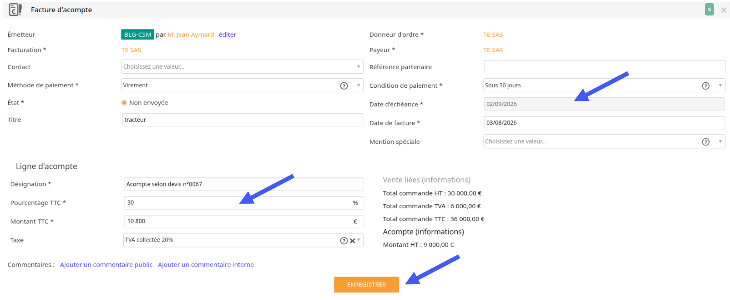Click Ajouter un commentaire interne

coord(206,265)
